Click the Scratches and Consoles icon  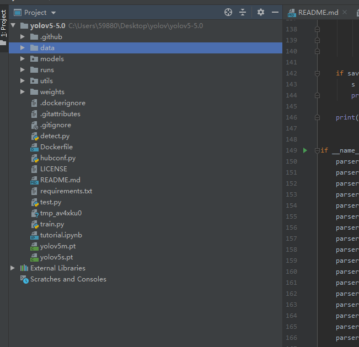point(24,279)
